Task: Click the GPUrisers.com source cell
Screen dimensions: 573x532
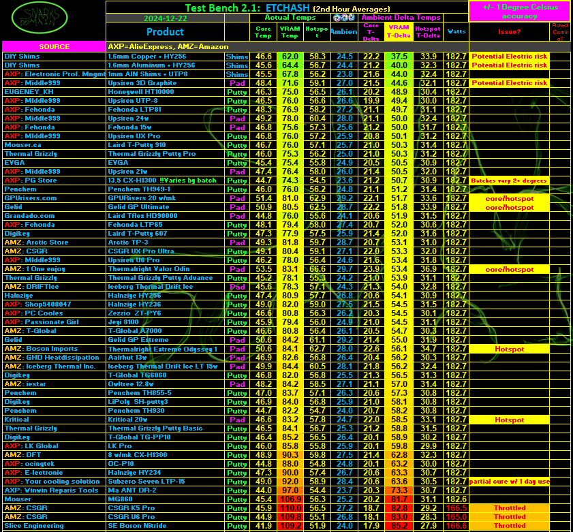Action: pyautogui.click(x=54, y=198)
